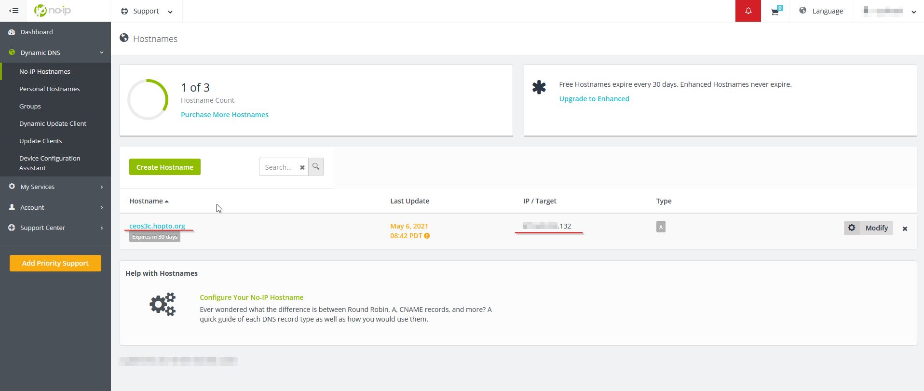Click the globe icon beside Language

(803, 10)
